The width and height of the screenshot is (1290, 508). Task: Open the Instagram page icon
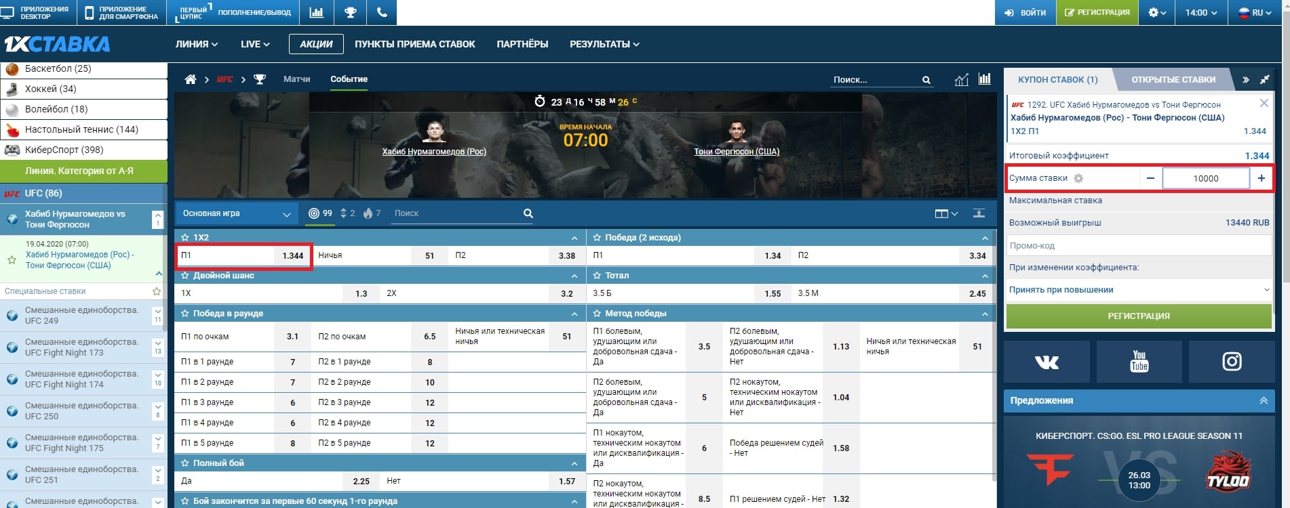pos(1232,362)
